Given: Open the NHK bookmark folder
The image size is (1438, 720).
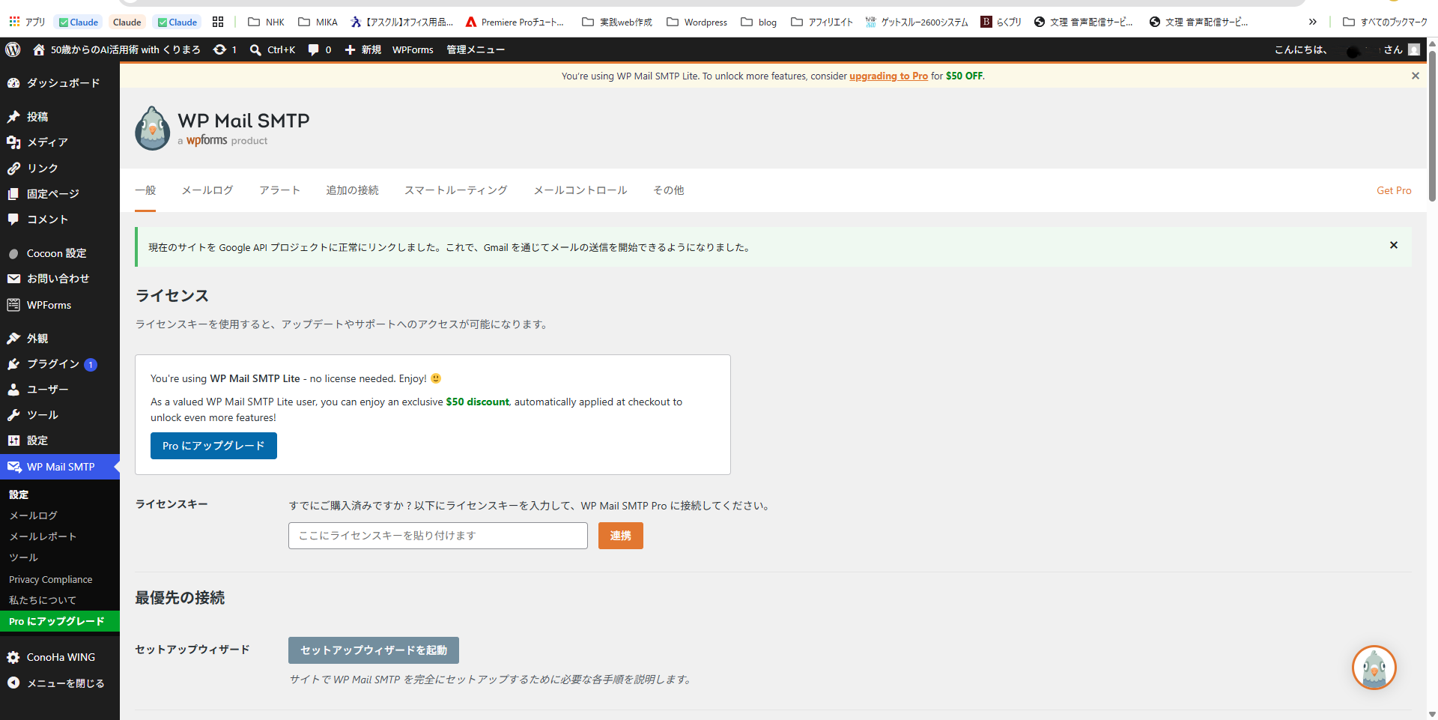Looking at the screenshot, I should point(267,22).
